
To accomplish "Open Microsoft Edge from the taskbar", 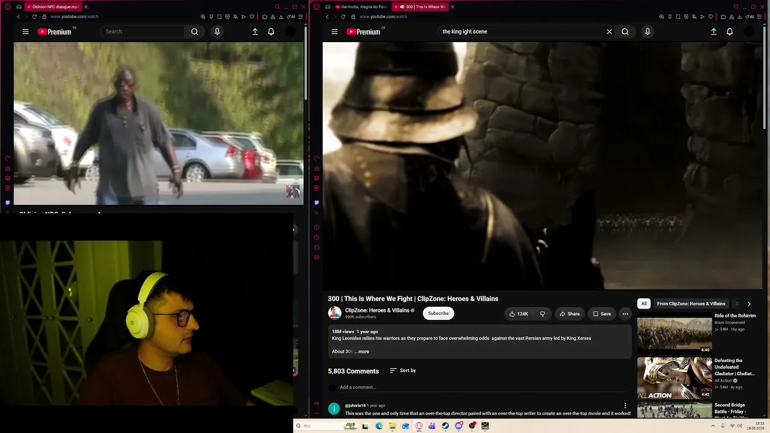I will (x=379, y=426).
